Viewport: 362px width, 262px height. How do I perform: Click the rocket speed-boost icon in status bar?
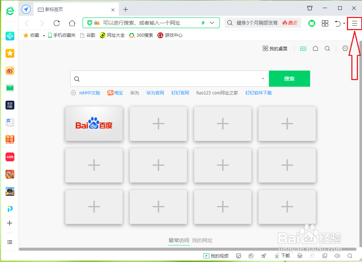point(263,256)
